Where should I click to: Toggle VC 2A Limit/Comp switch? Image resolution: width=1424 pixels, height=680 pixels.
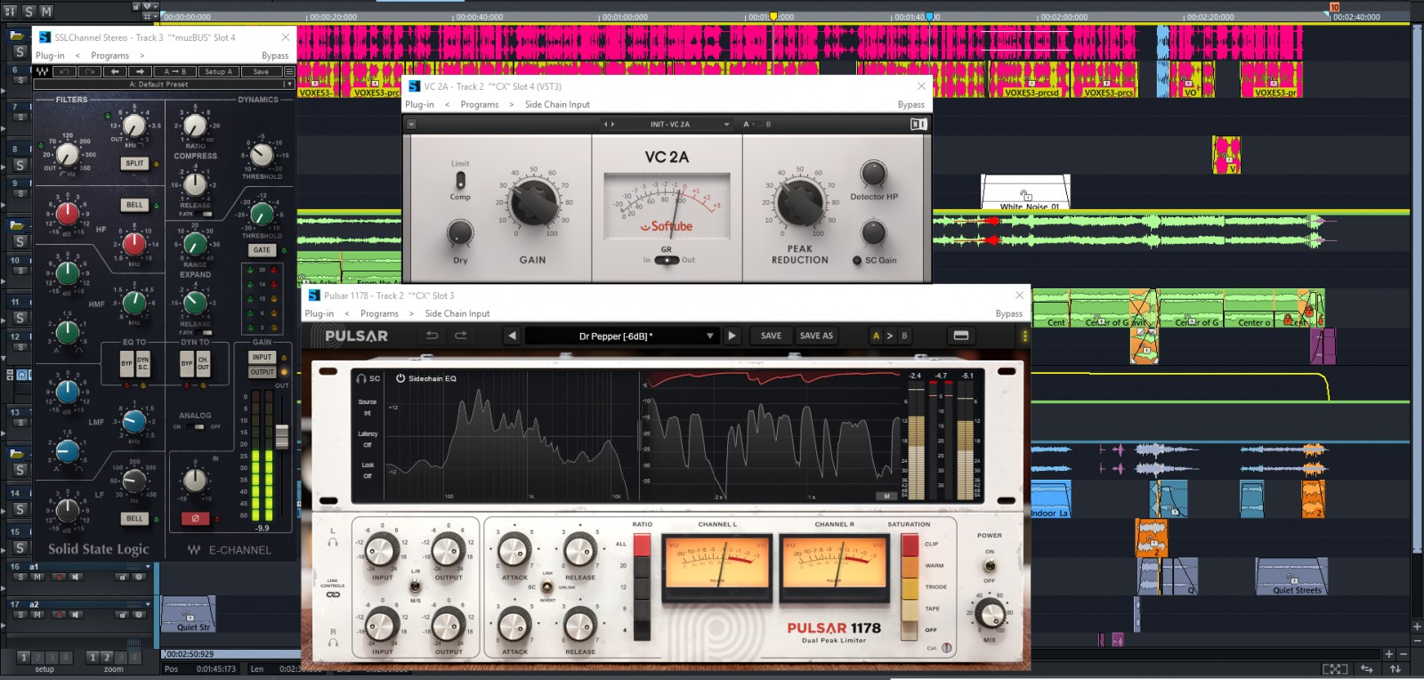click(x=460, y=181)
